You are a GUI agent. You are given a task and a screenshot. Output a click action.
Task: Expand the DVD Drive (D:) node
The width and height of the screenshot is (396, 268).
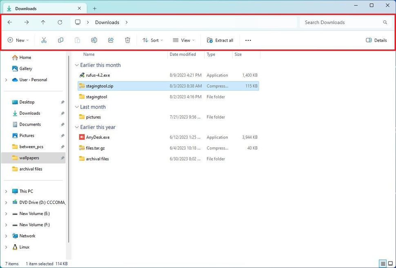[x=6, y=203]
